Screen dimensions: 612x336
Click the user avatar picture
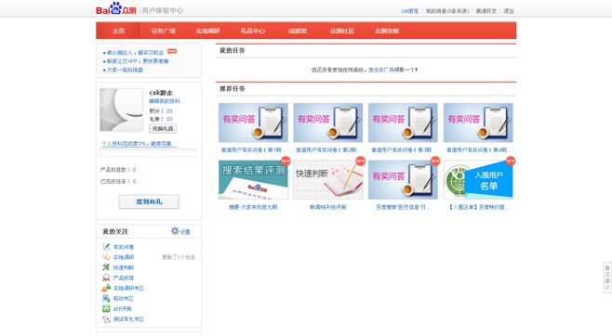pyautogui.click(x=122, y=110)
